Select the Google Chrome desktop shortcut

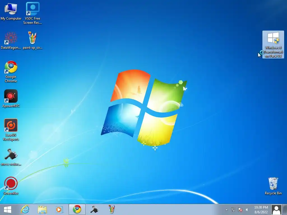[x=11, y=71]
